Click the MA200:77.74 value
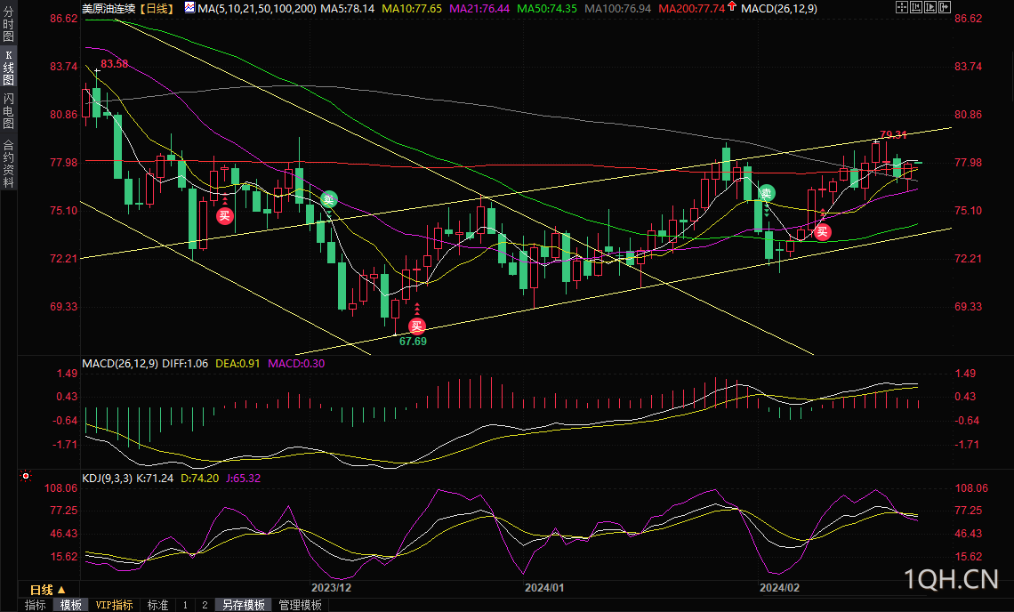 [x=691, y=8]
